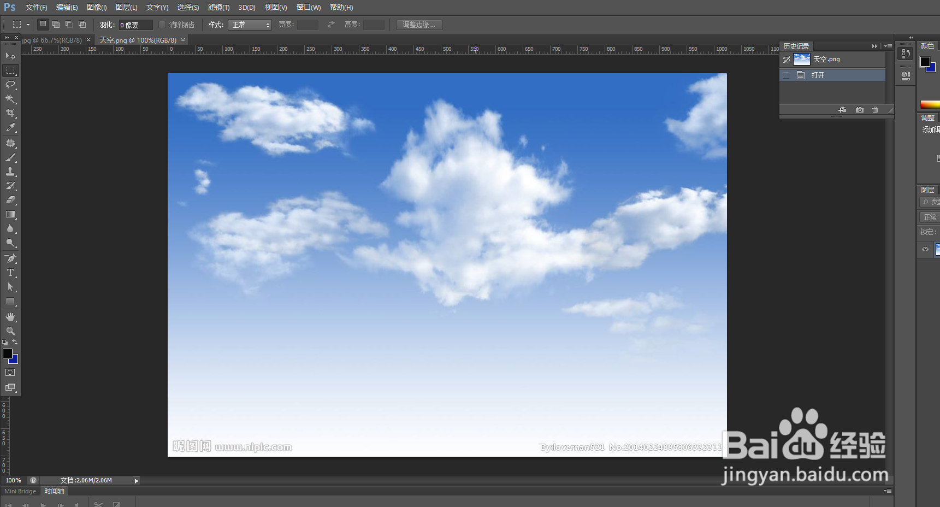This screenshot has width=940, height=507.
Task: Select the Eyedropper tool
Action: (10, 128)
